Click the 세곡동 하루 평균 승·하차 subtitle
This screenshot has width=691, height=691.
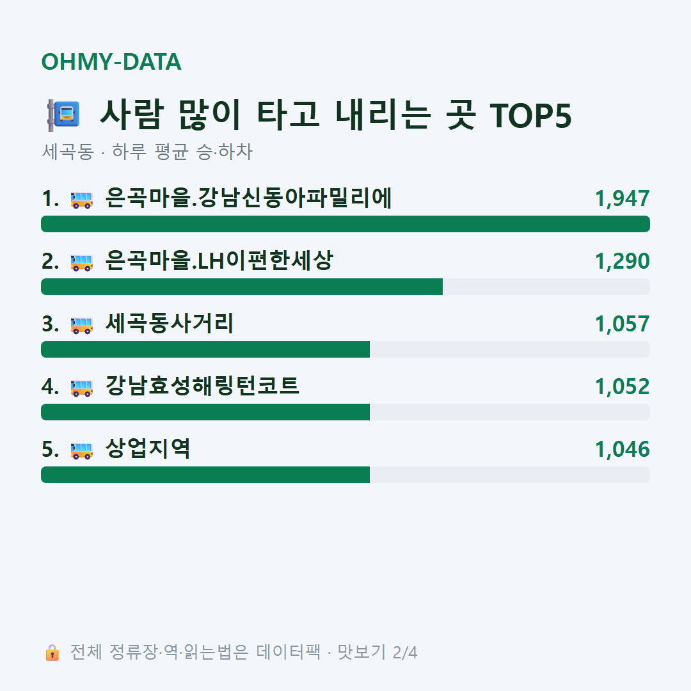tap(147, 152)
